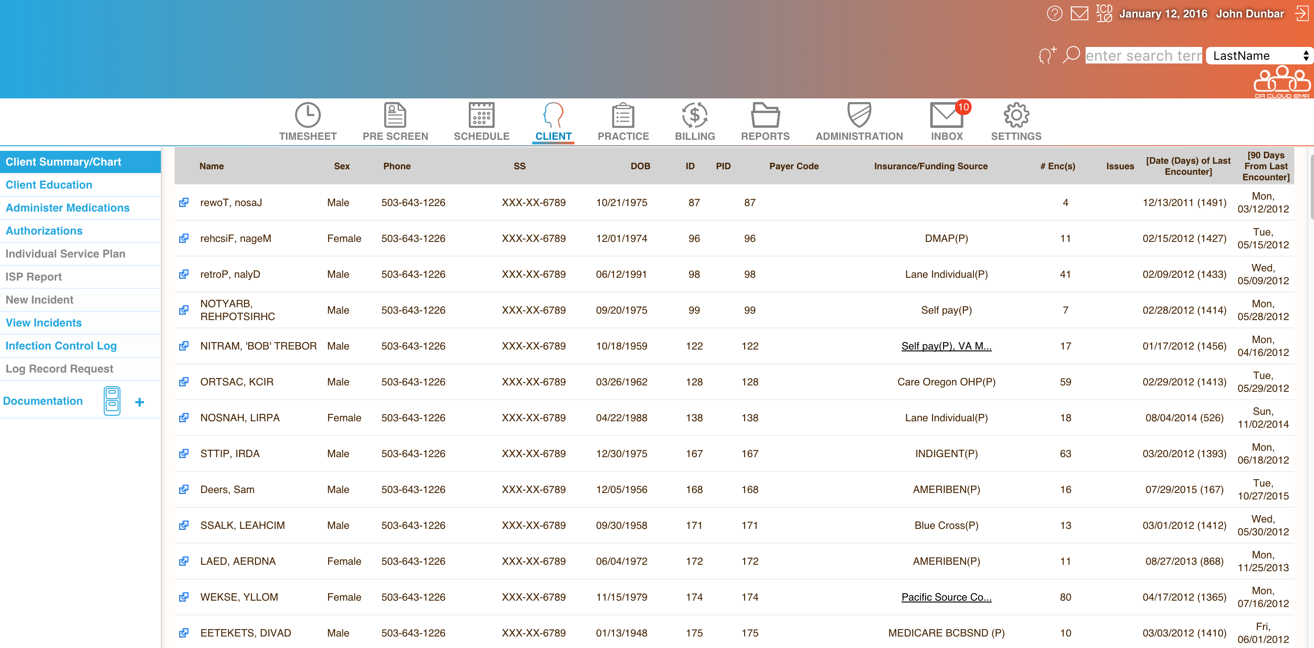Click Infection Control Log link
The height and width of the screenshot is (648, 1314).
coord(61,345)
